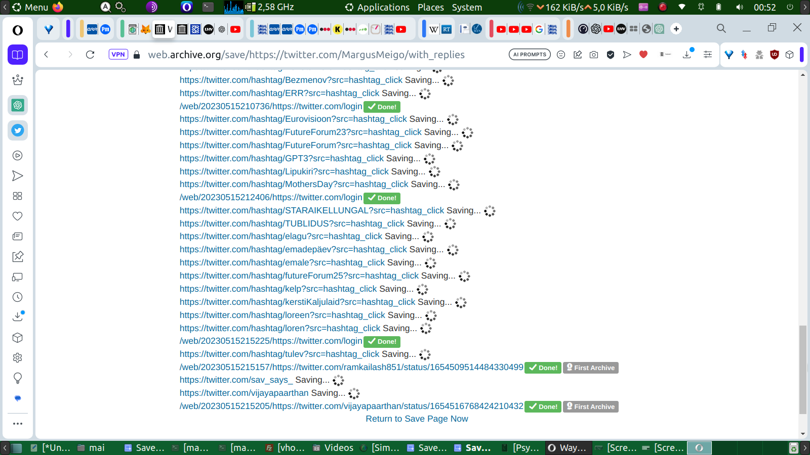Go back to the previous page

[46, 55]
